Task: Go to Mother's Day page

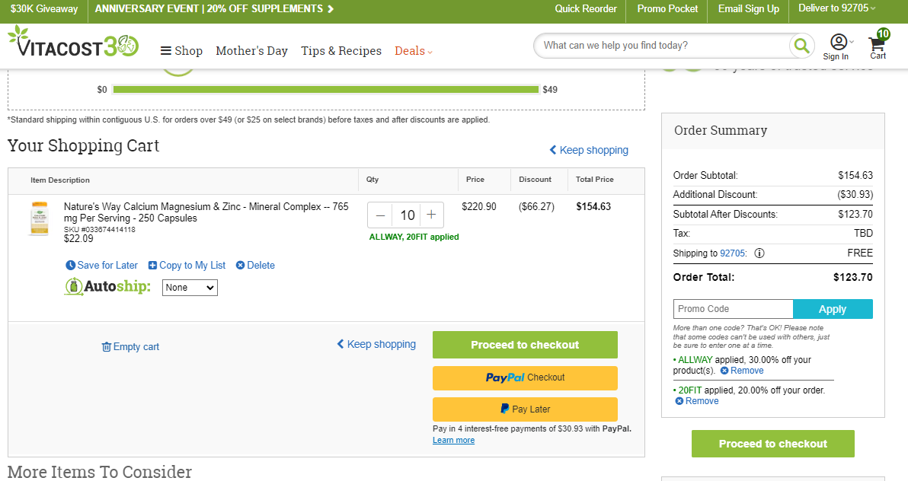Action: pos(251,51)
